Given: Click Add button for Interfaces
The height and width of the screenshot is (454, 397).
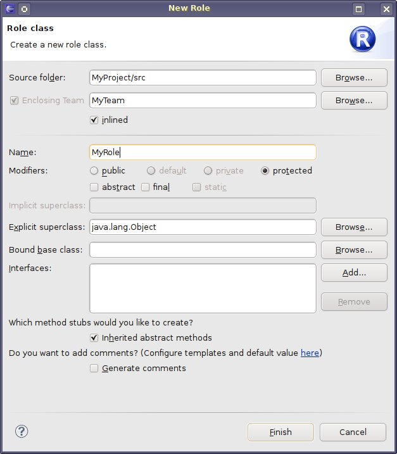Looking at the screenshot, I should coord(354,272).
